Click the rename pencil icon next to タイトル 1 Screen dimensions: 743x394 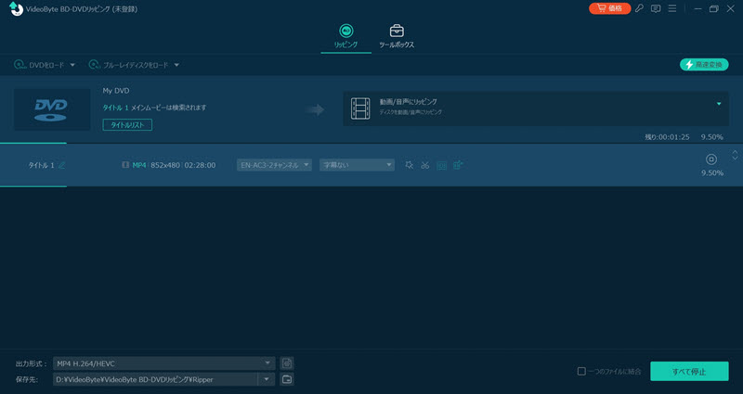tap(62, 165)
